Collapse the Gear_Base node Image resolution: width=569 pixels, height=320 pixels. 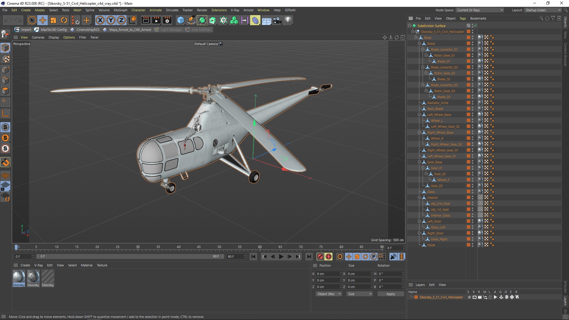tap(419, 162)
